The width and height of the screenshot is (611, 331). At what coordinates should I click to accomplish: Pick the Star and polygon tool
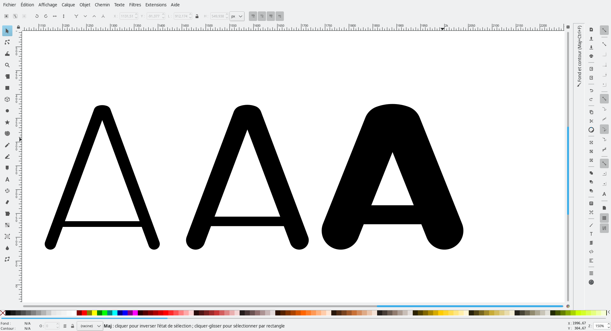(7, 122)
